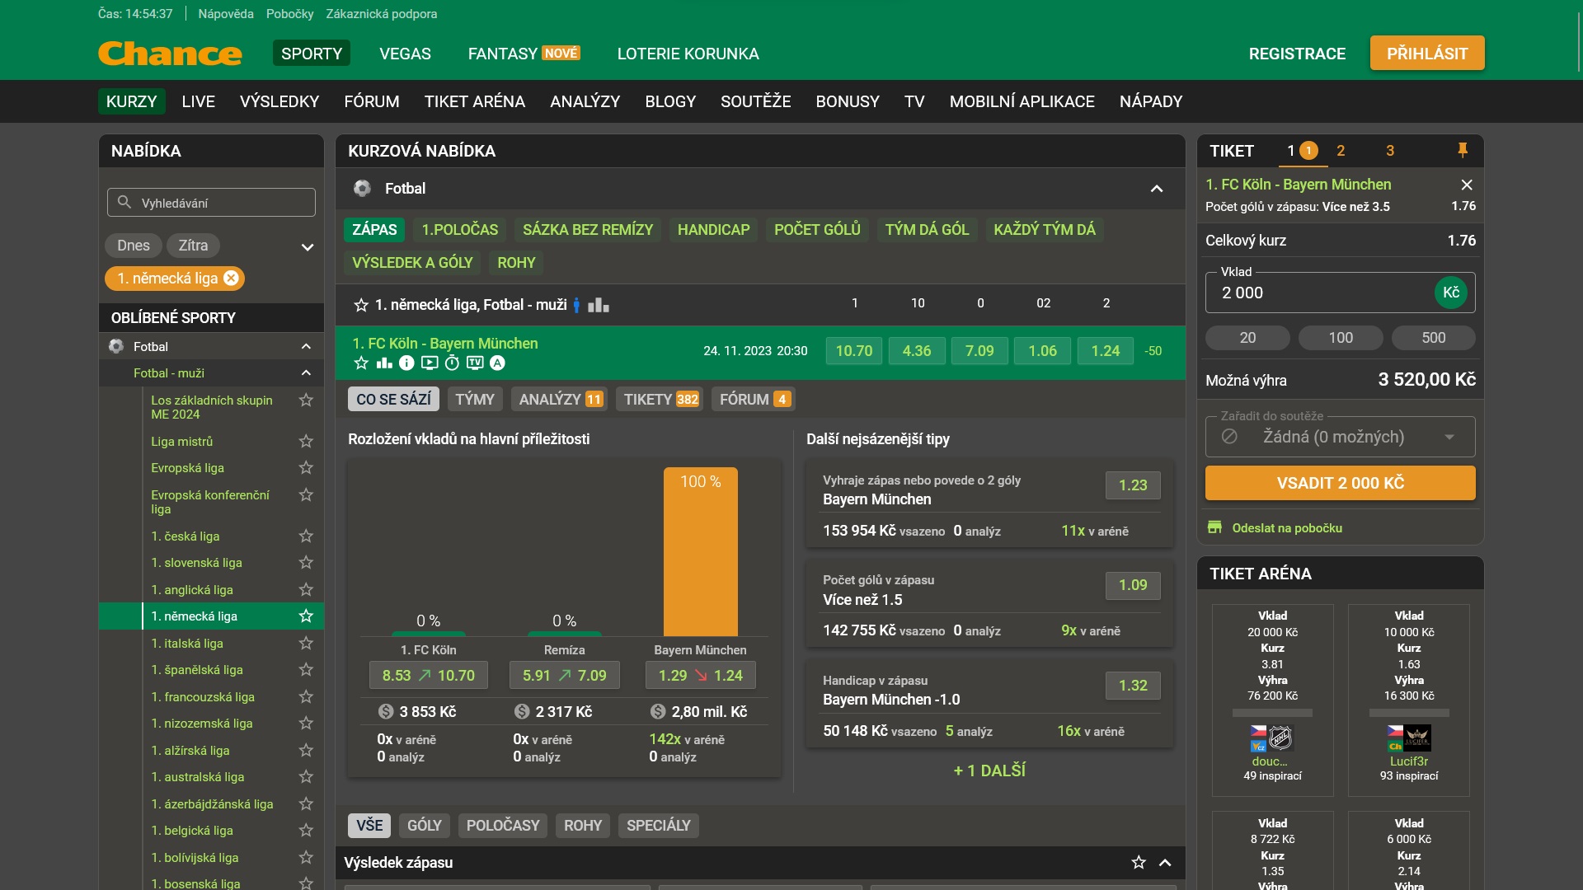This screenshot has width=1583, height=890.
Task: Collapse the Fotbal section in Kurzová nabídka
Action: [1157, 189]
